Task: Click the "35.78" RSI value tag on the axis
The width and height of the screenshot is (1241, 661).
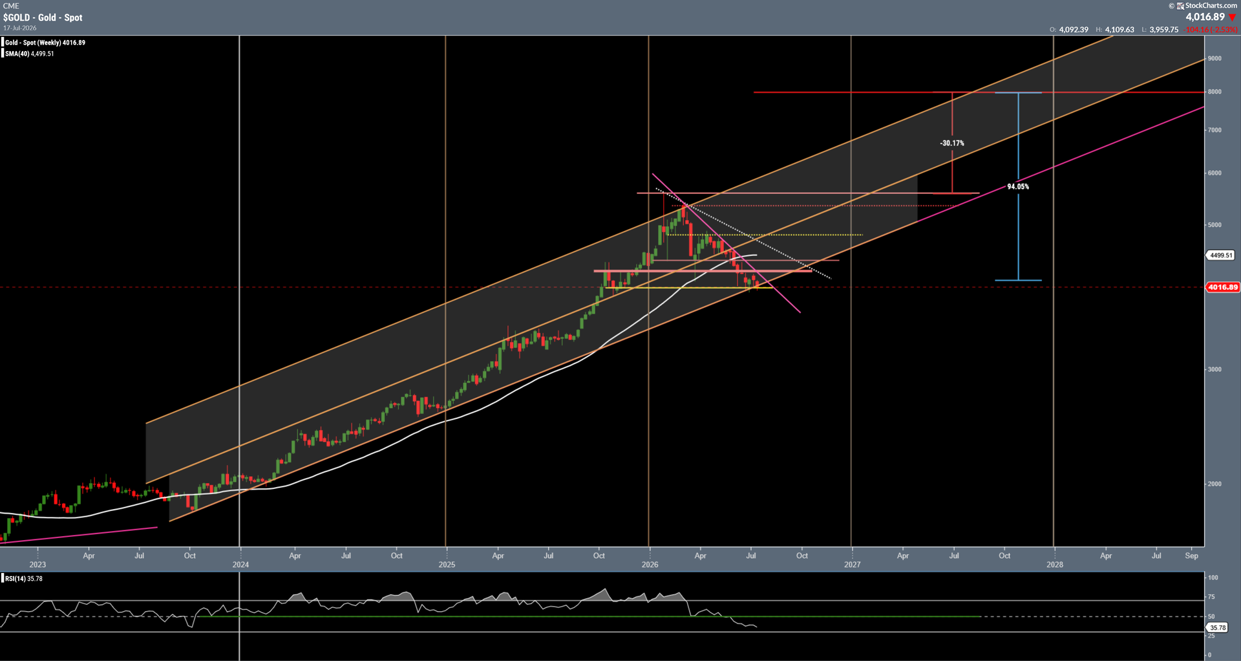Action: (1218, 627)
